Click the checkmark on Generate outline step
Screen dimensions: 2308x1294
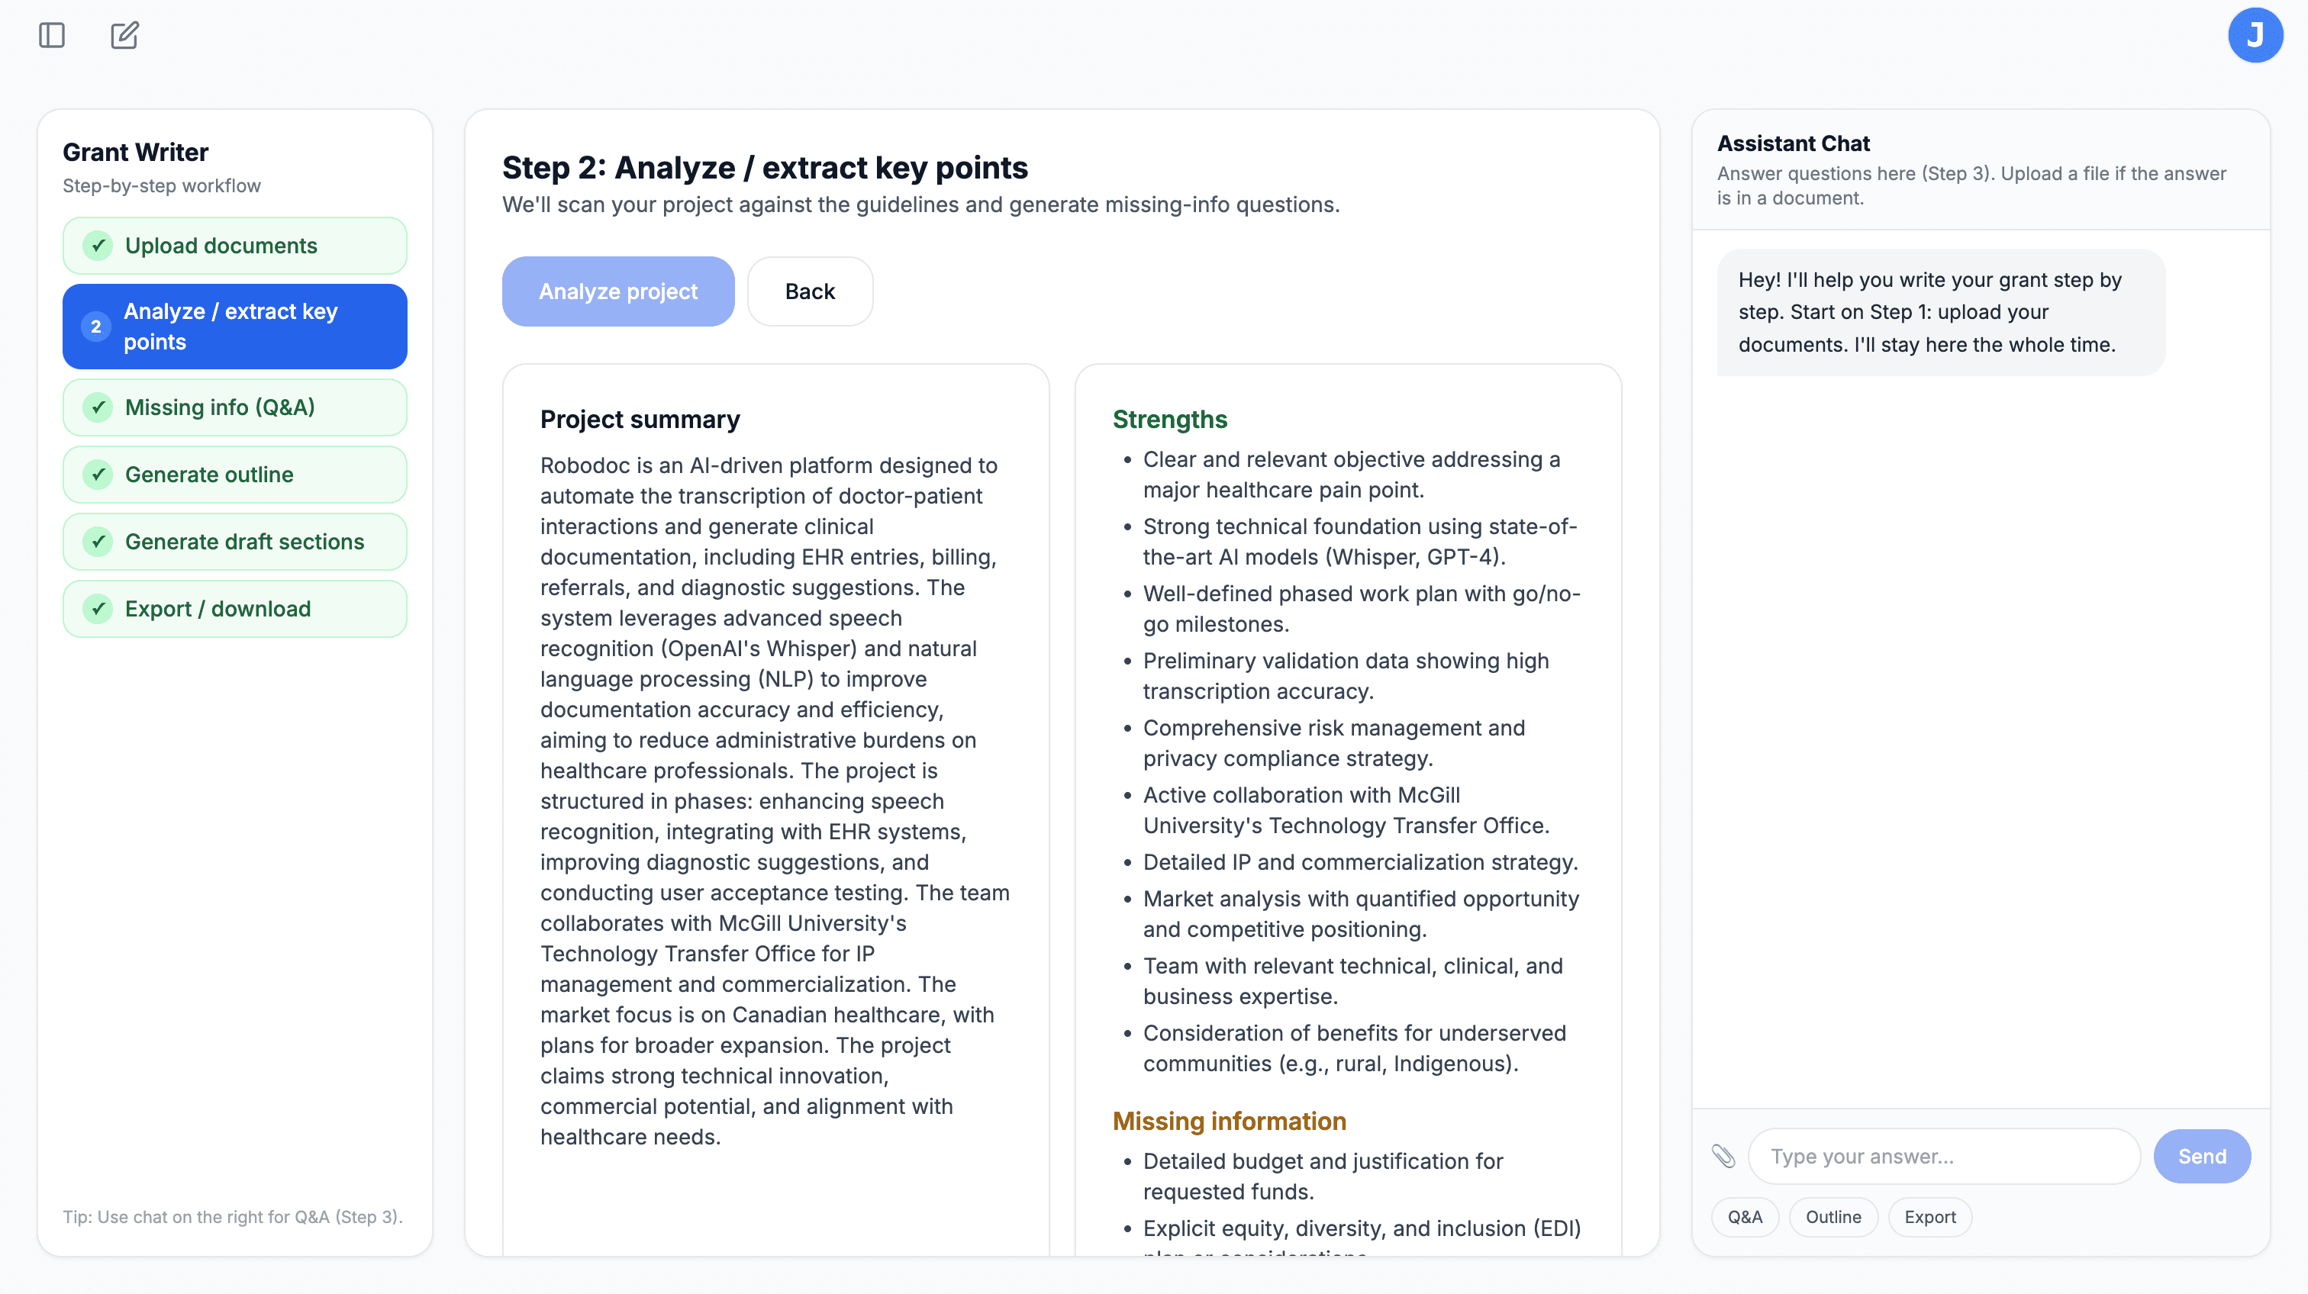pyautogui.click(x=98, y=475)
